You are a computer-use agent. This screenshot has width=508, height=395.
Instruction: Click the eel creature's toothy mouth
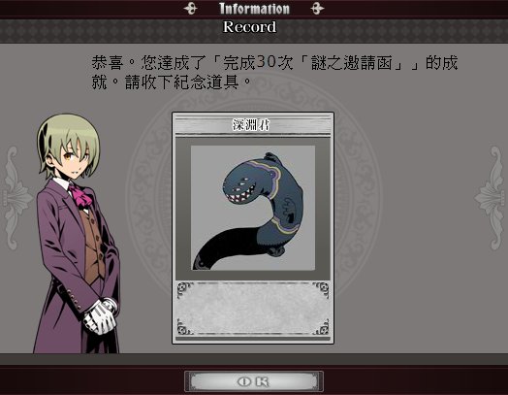pos(243,193)
